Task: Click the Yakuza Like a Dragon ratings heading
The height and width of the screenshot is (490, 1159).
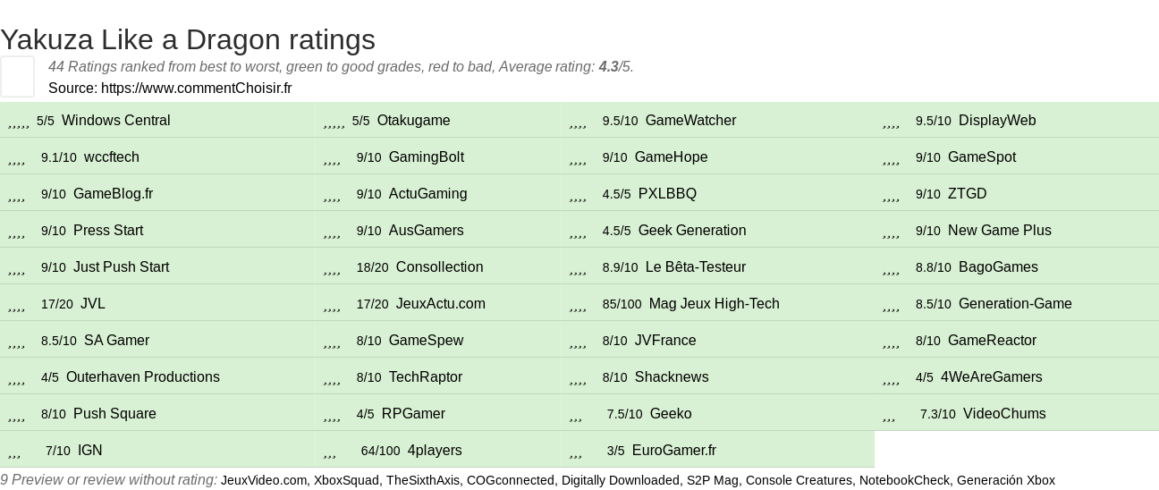Action: [x=188, y=39]
